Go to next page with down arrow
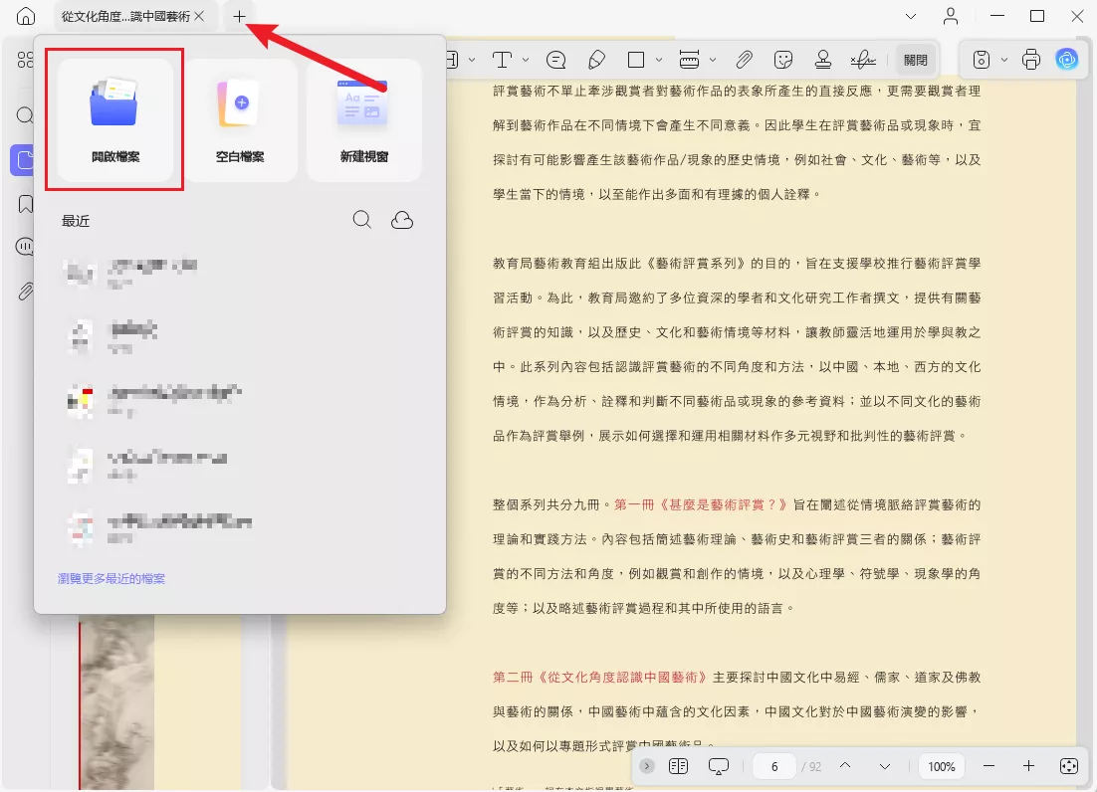 885,767
